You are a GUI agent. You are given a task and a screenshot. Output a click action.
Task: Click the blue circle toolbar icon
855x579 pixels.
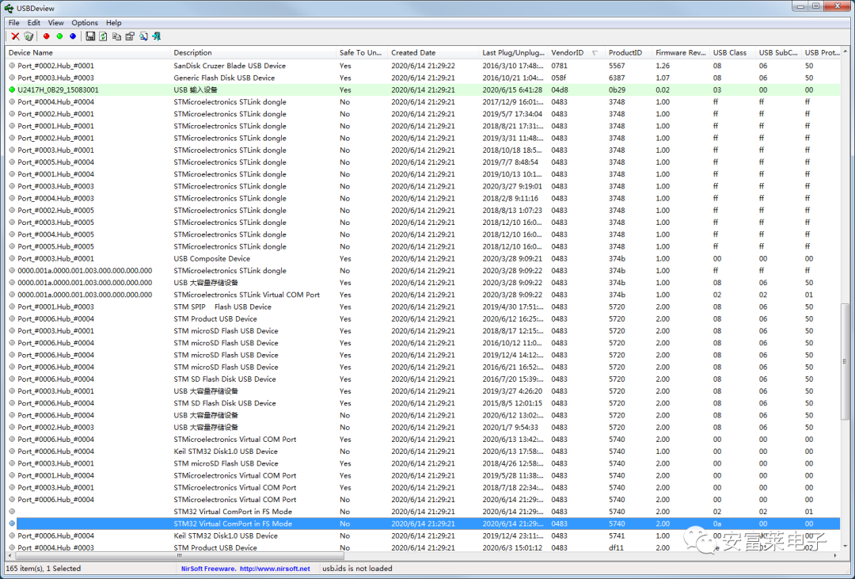(x=73, y=36)
